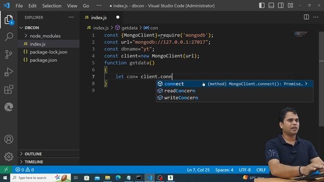This screenshot has height=182, width=324.
Task: Open Mail app from the taskbar
Action: click(97, 177)
